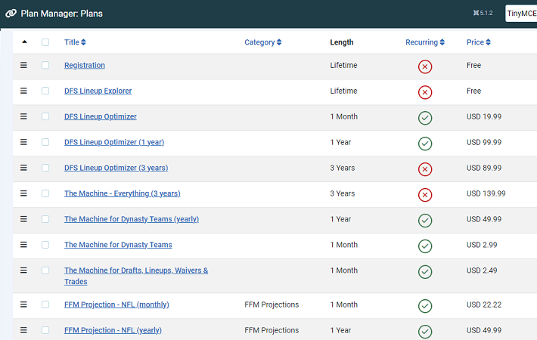Click handle for Machine for Dynasty Teams (yearly)
The image size is (537, 340).
point(23,219)
